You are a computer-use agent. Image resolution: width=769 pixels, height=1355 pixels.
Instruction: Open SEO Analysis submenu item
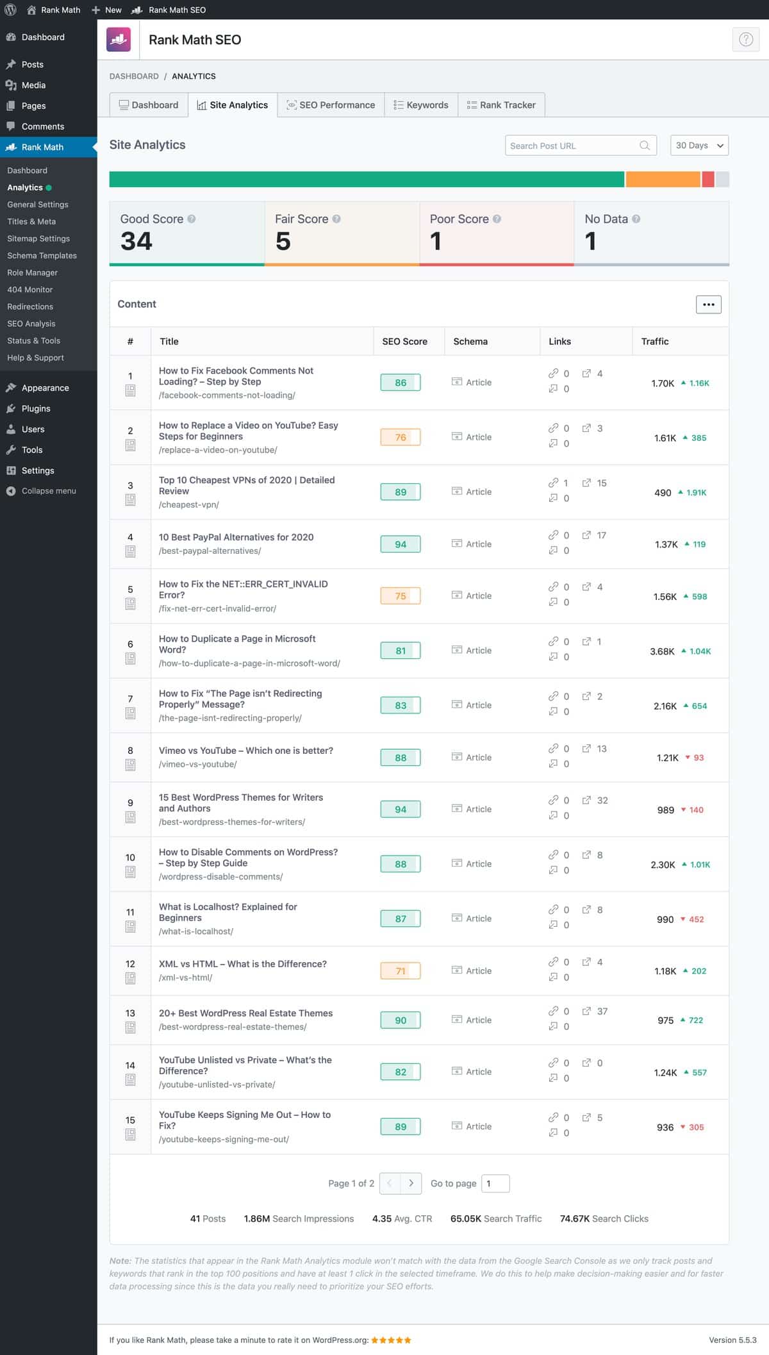(31, 324)
